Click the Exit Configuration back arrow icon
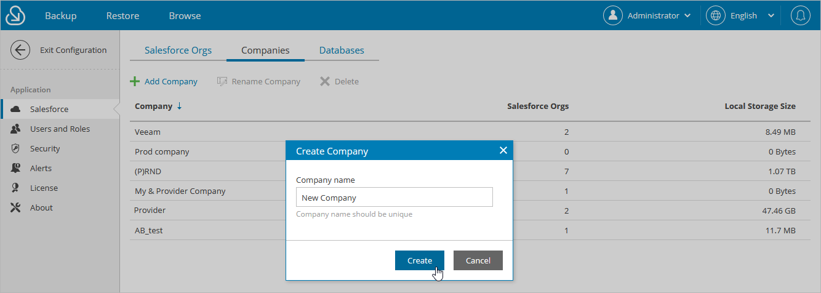 tap(20, 50)
